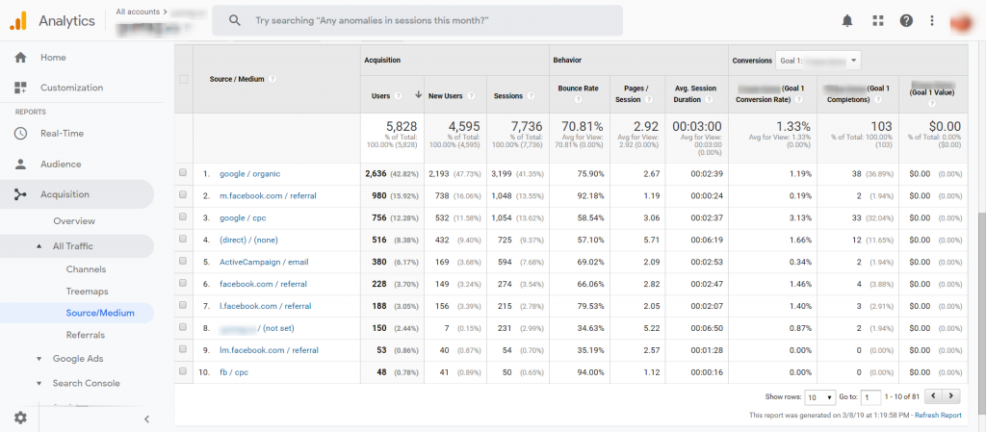
Task: Click the Refresh Report link
Action: (x=937, y=416)
